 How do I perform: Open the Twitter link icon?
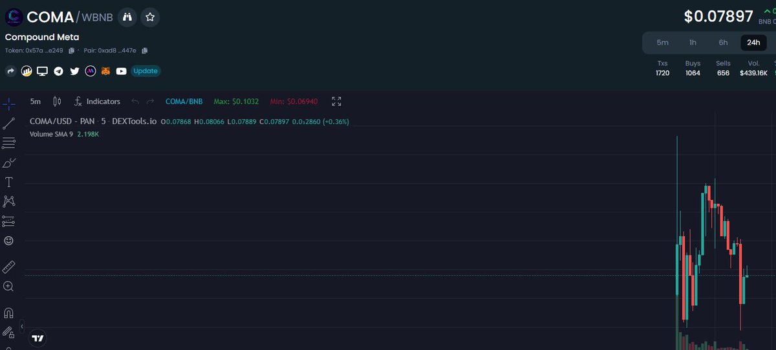(x=74, y=71)
